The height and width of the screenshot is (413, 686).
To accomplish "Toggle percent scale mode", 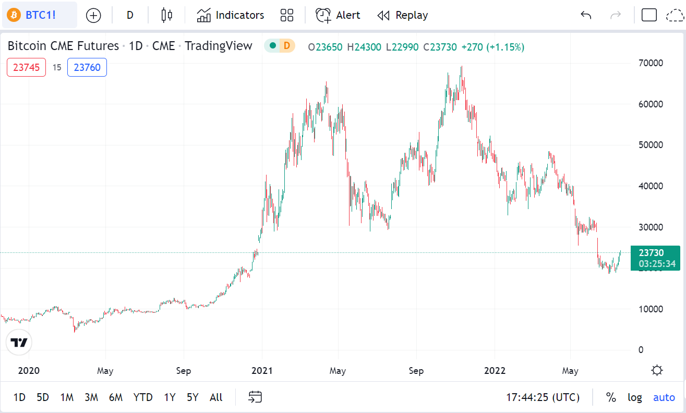I will pyautogui.click(x=611, y=397).
